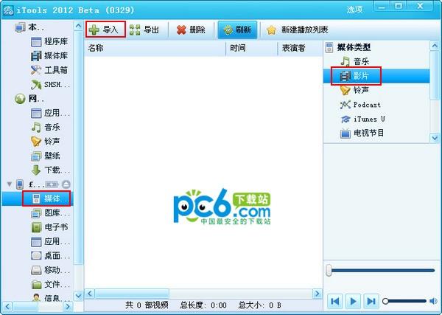
Task: Open 媒体库 in the sidebar
Action: tap(49, 55)
